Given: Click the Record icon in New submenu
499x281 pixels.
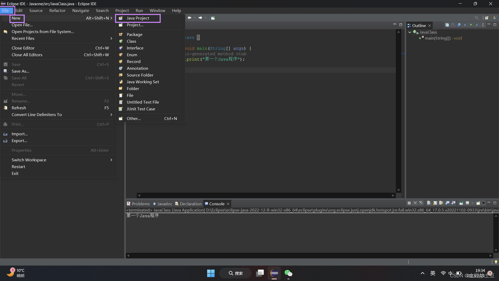Looking at the screenshot, I should [121, 61].
